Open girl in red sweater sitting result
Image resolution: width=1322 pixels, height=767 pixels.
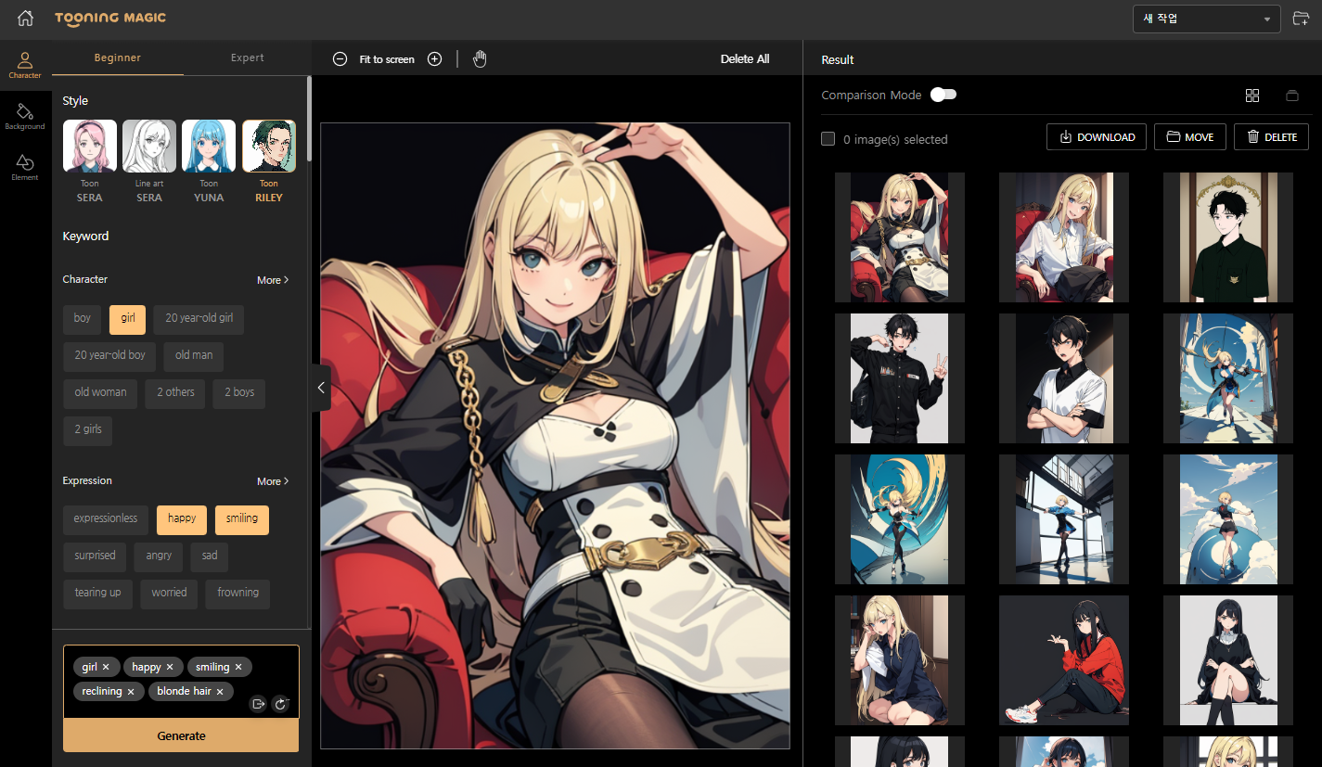click(x=1063, y=660)
